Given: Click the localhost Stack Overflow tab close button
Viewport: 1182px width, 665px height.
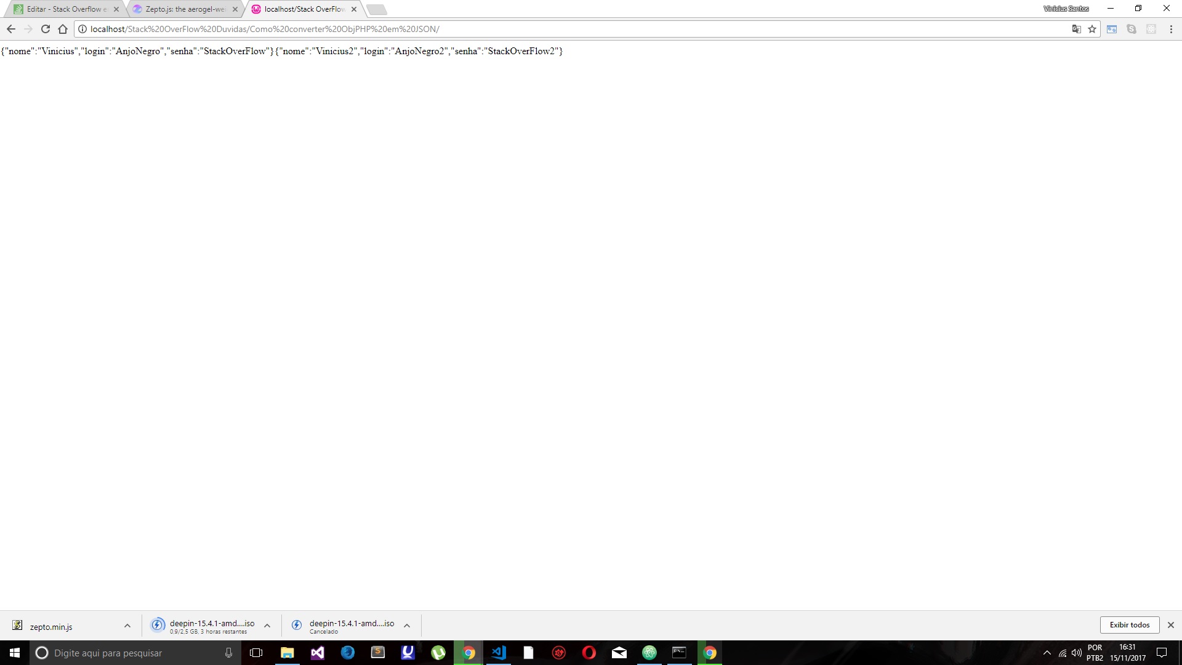Looking at the screenshot, I should pyautogui.click(x=353, y=9).
